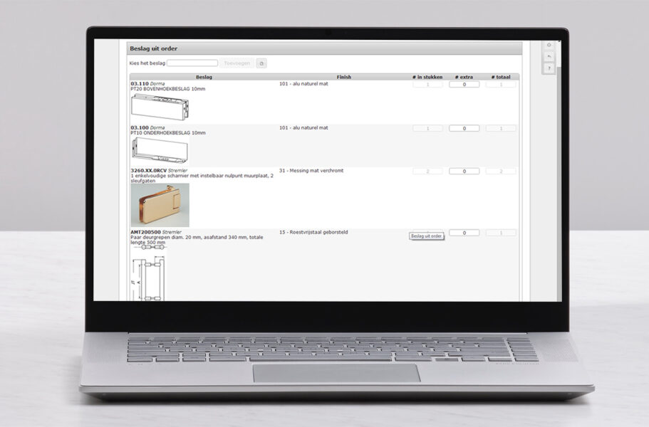Click the 'in stukken' field for 03.100

[427, 129]
